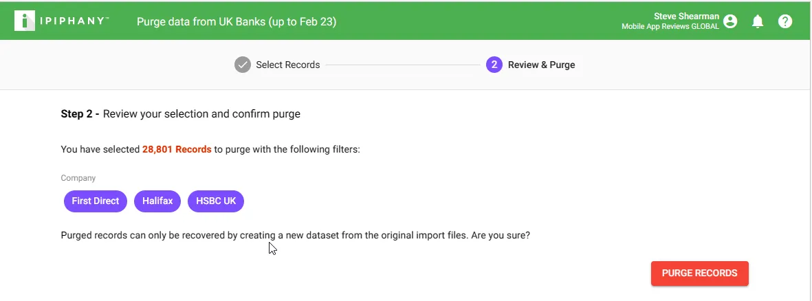The height and width of the screenshot is (301, 812).
Task: Open the help question mark icon
Action: pyautogui.click(x=785, y=21)
